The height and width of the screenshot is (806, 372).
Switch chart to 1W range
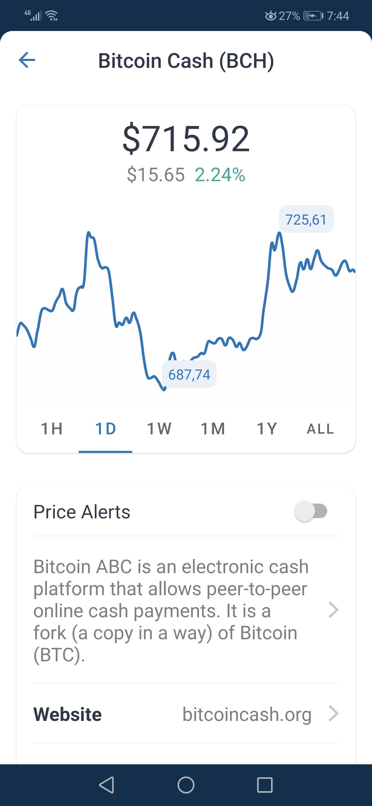pyautogui.click(x=159, y=429)
